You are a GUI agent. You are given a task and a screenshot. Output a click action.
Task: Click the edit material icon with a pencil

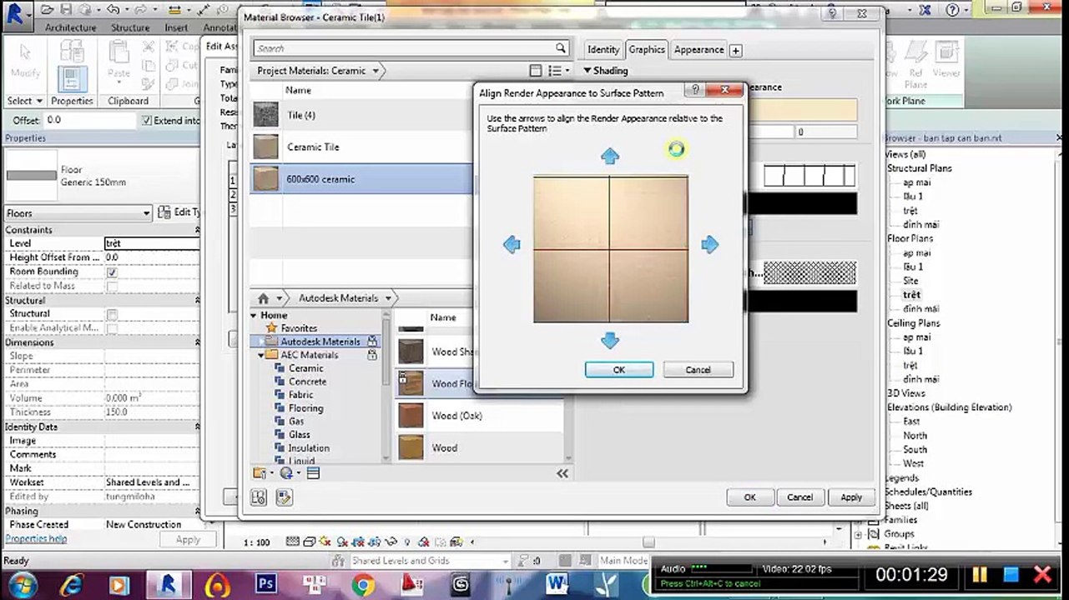point(284,497)
